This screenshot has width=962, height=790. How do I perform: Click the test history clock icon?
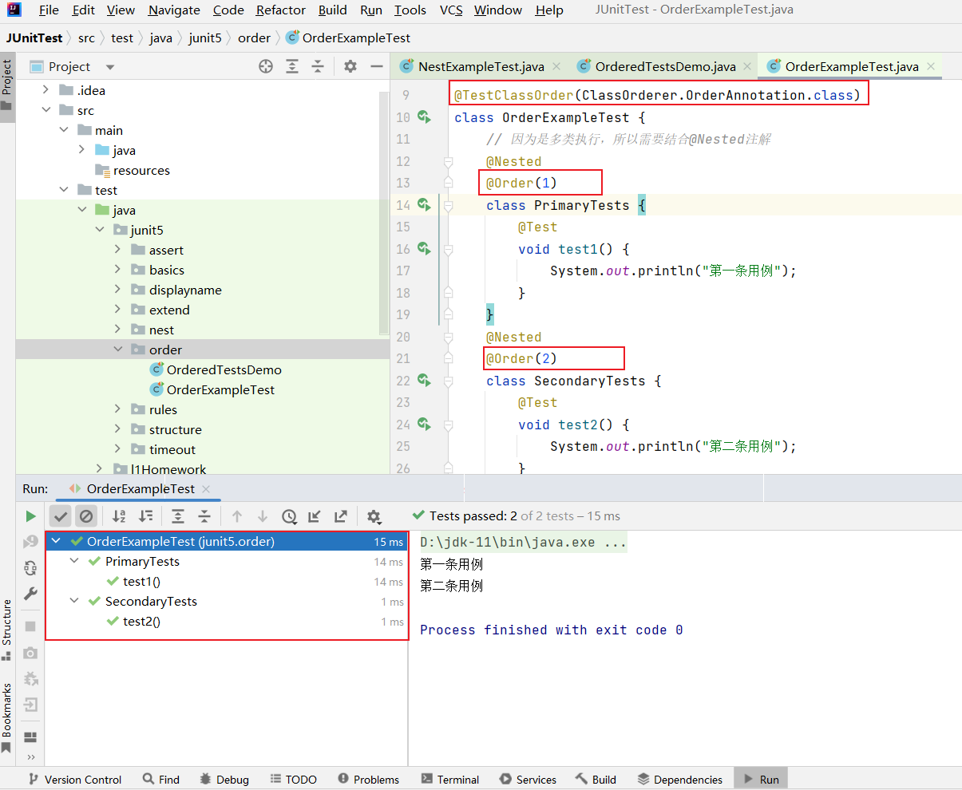point(289,516)
